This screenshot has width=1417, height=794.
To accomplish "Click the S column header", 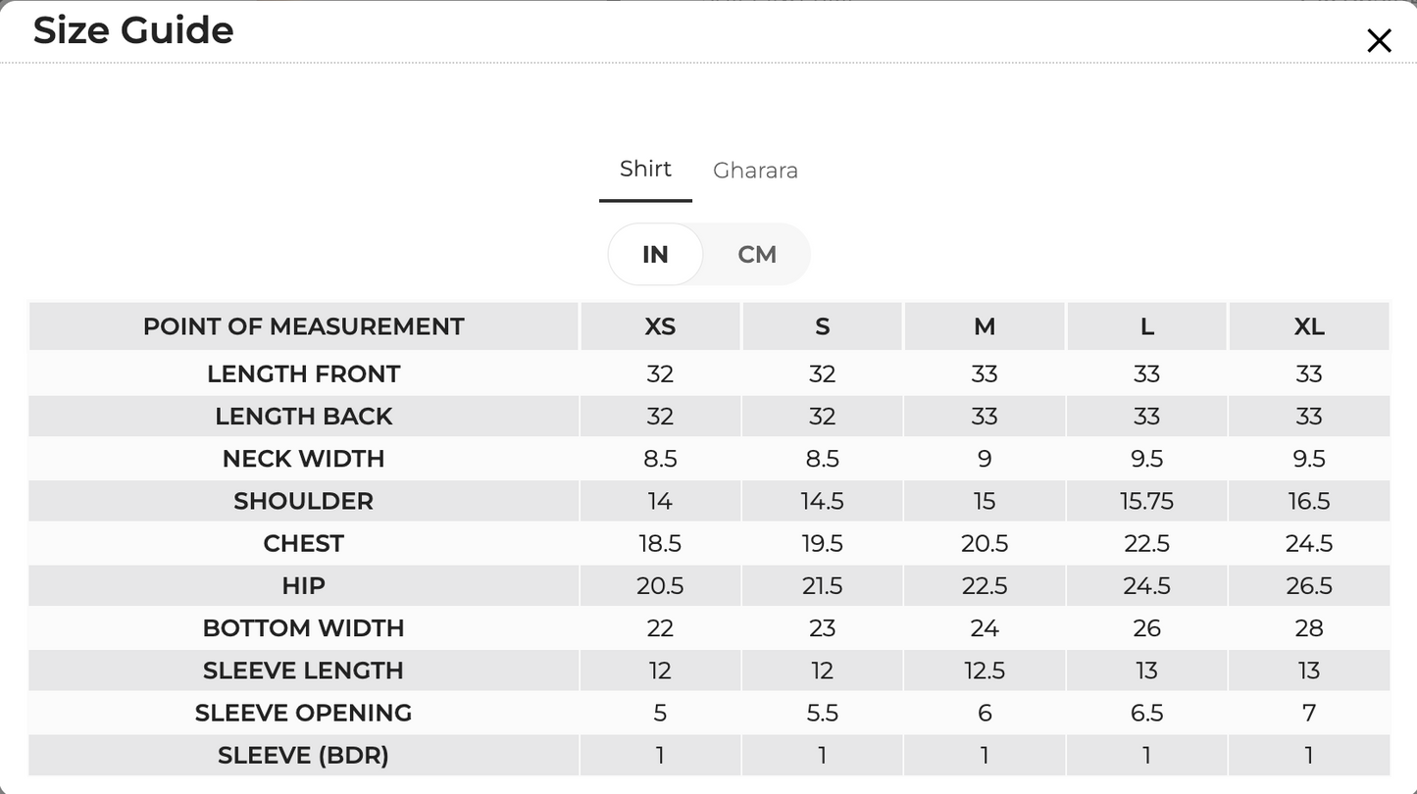I will pyautogui.click(x=822, y=326).
